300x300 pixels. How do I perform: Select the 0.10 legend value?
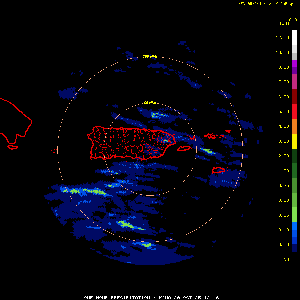point(284,230)
